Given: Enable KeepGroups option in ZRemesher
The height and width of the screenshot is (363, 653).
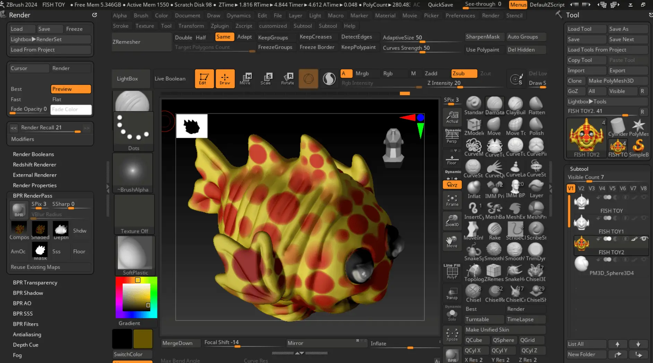Looking at the screenshot, I should (x=273, y=37).
